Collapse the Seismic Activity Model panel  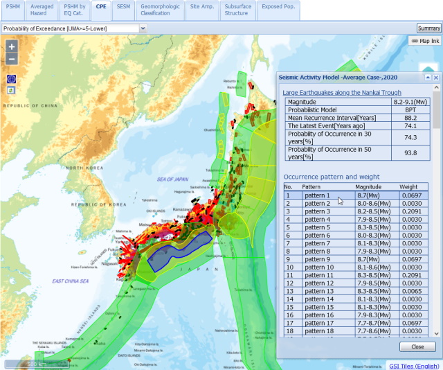(428, 78)
